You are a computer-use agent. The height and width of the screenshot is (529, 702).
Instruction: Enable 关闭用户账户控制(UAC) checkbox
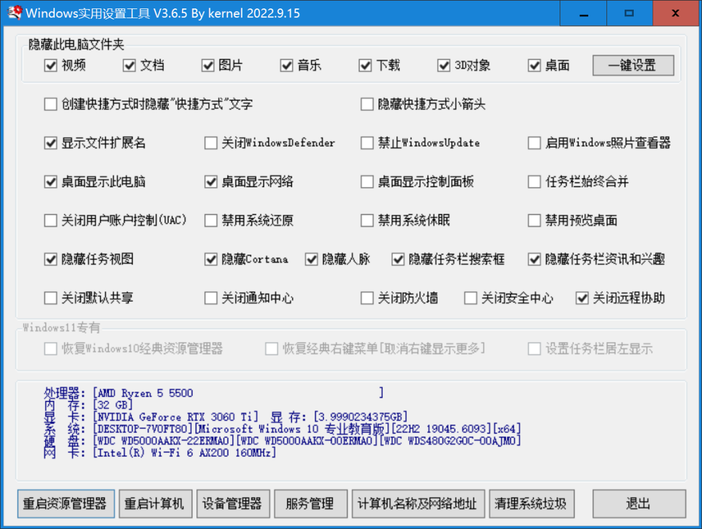(51, 221)
